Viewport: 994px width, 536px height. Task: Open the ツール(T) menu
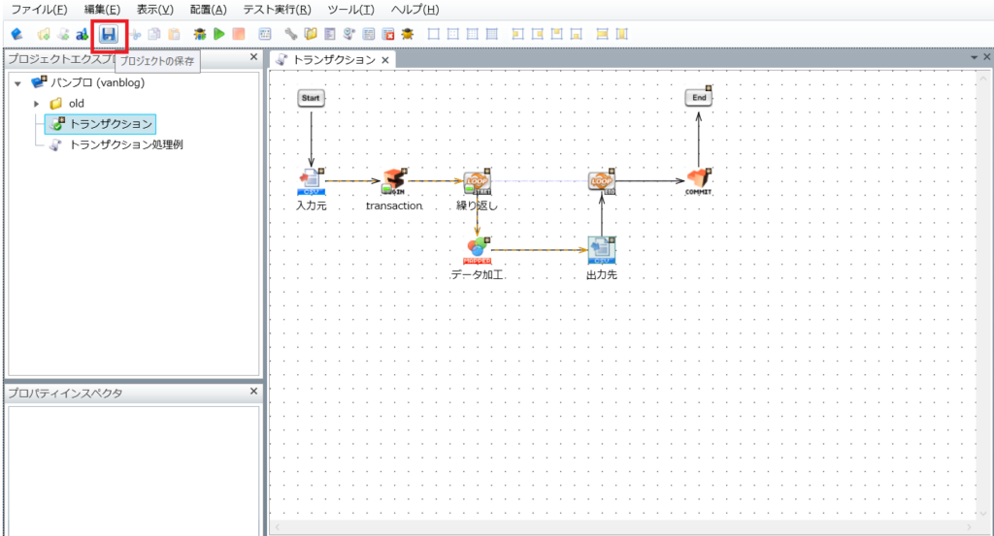pos(350,10)
